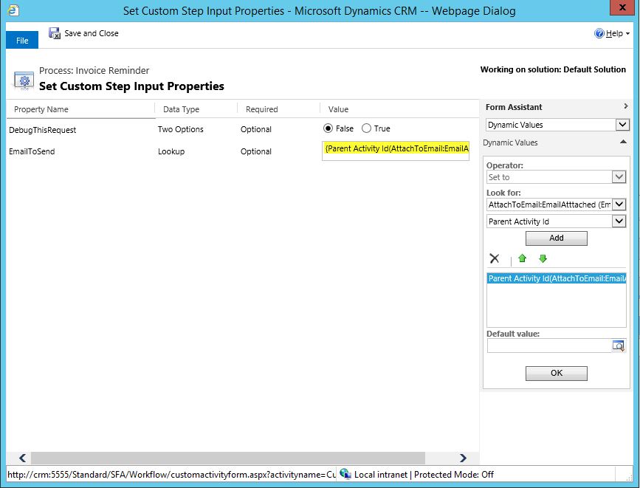Click the Help globe icon
The width and height of the screenshot is (640, 488).
pyautogui.click(x=599, y=32)
